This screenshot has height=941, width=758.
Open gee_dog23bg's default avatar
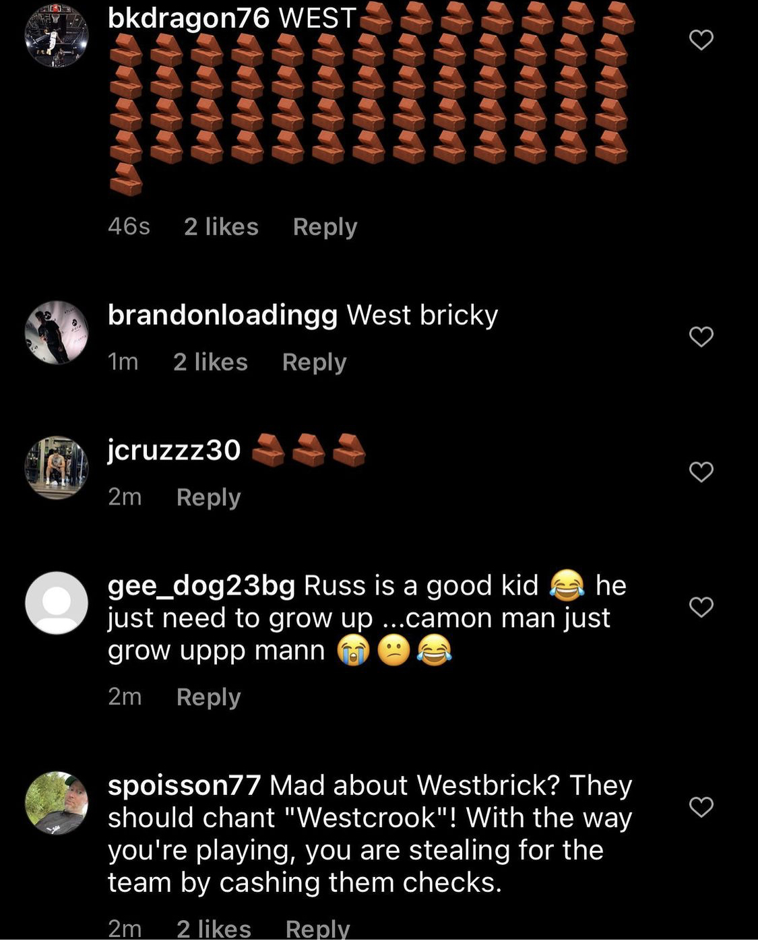[x=57, y=603]
